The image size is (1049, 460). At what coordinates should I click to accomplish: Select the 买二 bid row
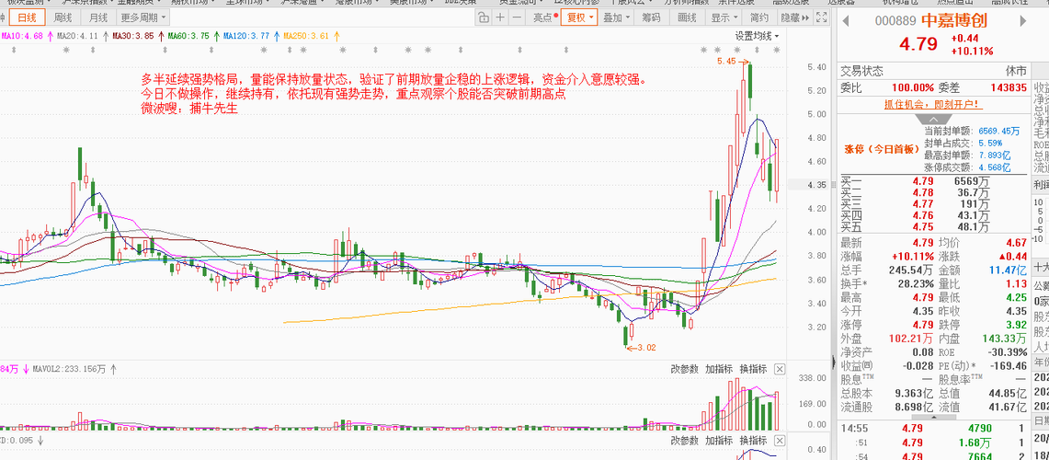click(x=933, y=193)
